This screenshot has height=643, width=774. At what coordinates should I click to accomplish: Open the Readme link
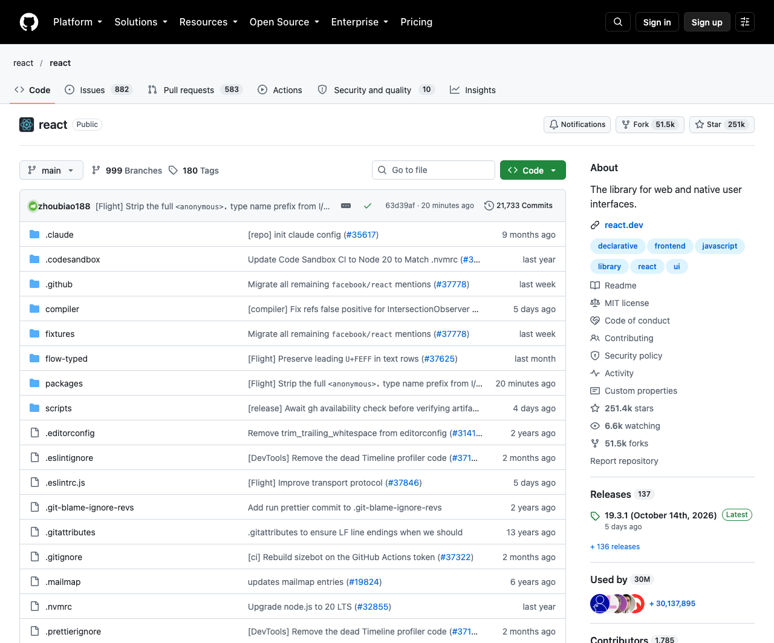coord(614,286)
